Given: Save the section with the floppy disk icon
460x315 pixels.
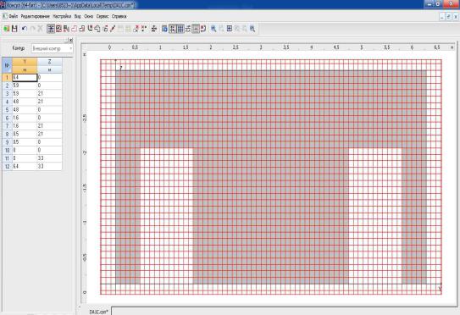Looking at the screenshot, I should pyautogui.click(x=14, y=29).
